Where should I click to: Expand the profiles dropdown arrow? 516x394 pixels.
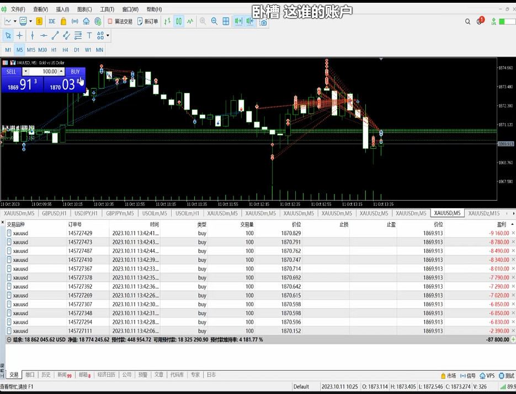pyautogui.click(x=30, y=21)
